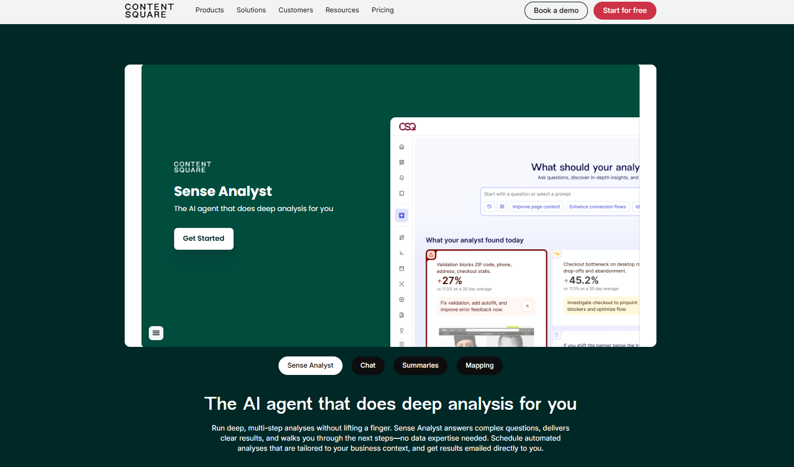
Task: Click the Get Started button
Action: click(x=204, y=239)
